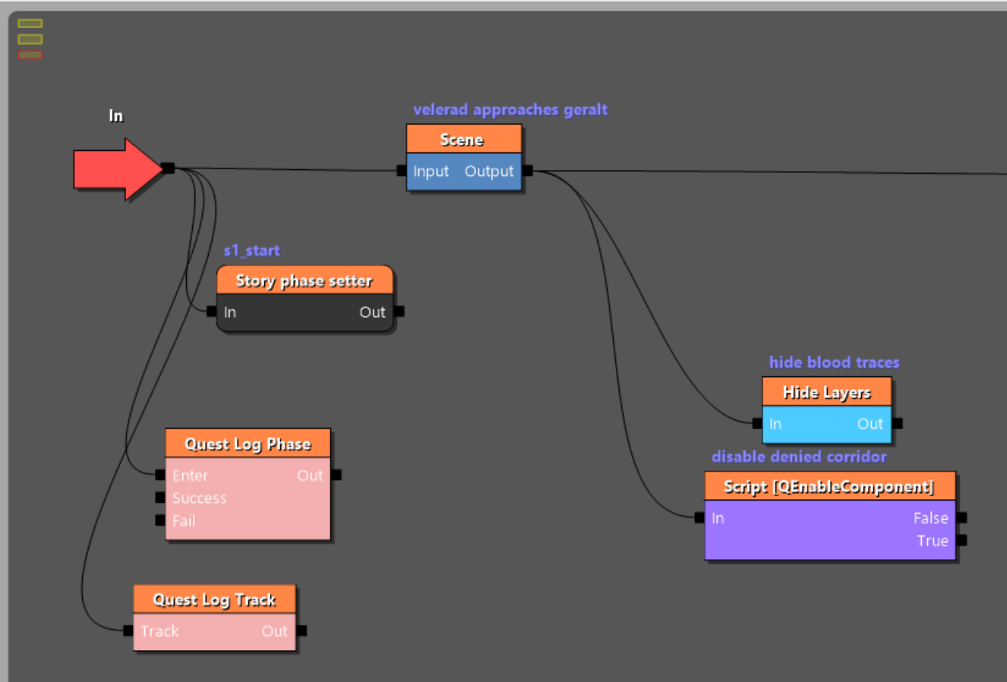Click the red In start arrow

tap(115, 169)
